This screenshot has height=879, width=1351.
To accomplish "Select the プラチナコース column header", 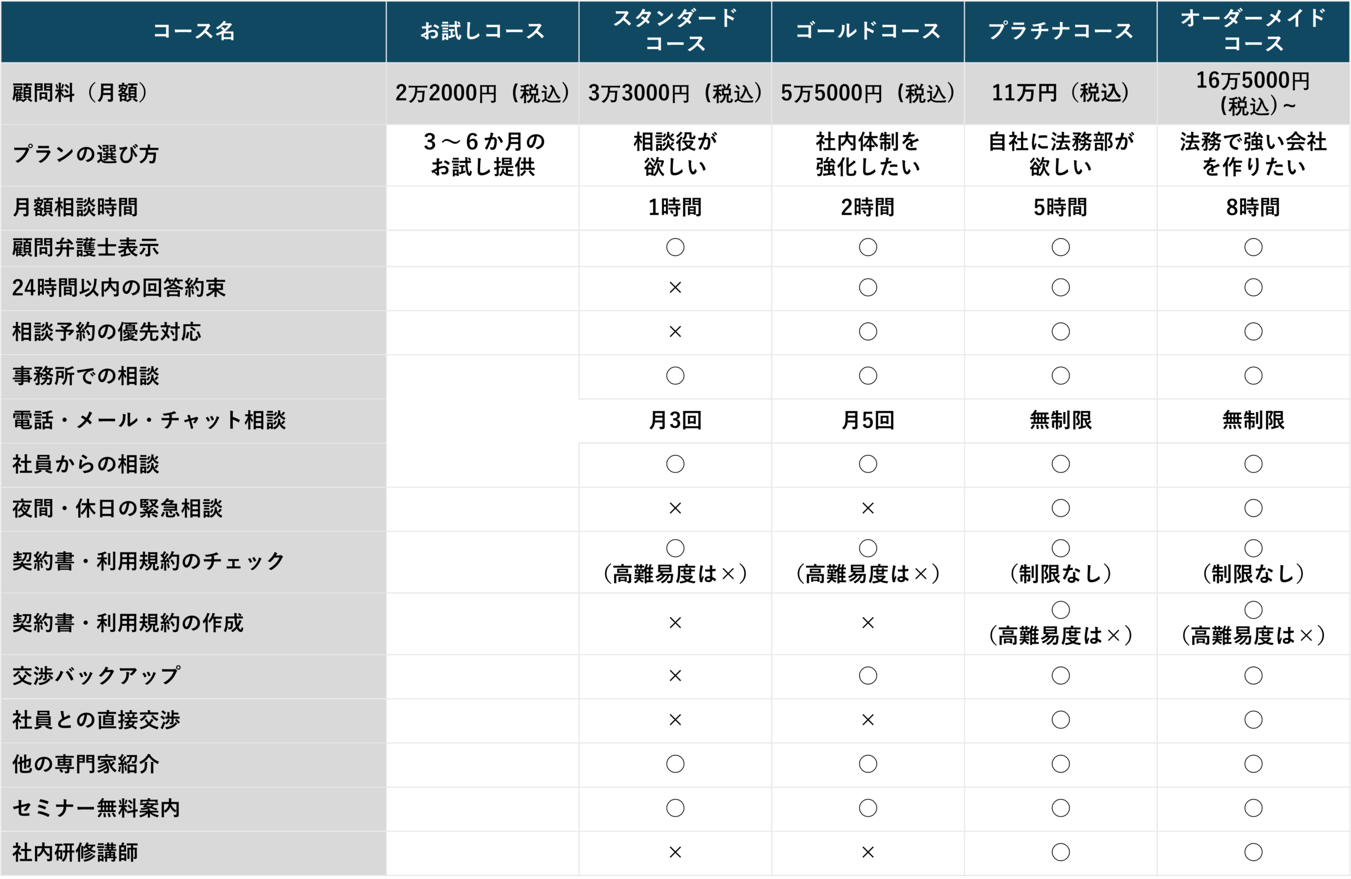I will pos(1060,31).
